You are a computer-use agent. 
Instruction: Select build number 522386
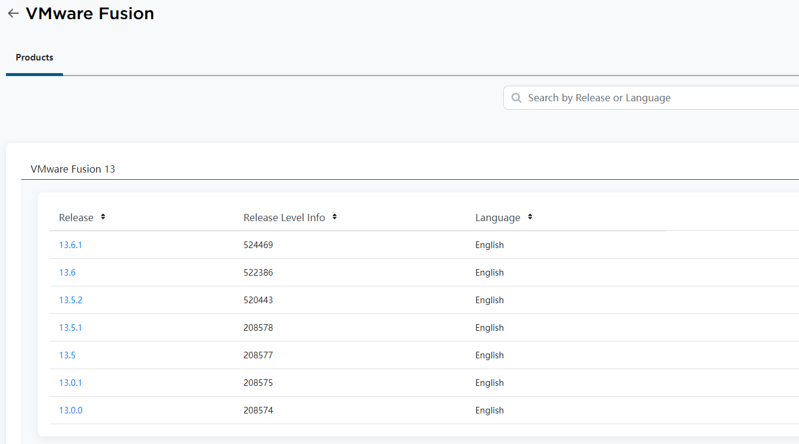point(258,273)
